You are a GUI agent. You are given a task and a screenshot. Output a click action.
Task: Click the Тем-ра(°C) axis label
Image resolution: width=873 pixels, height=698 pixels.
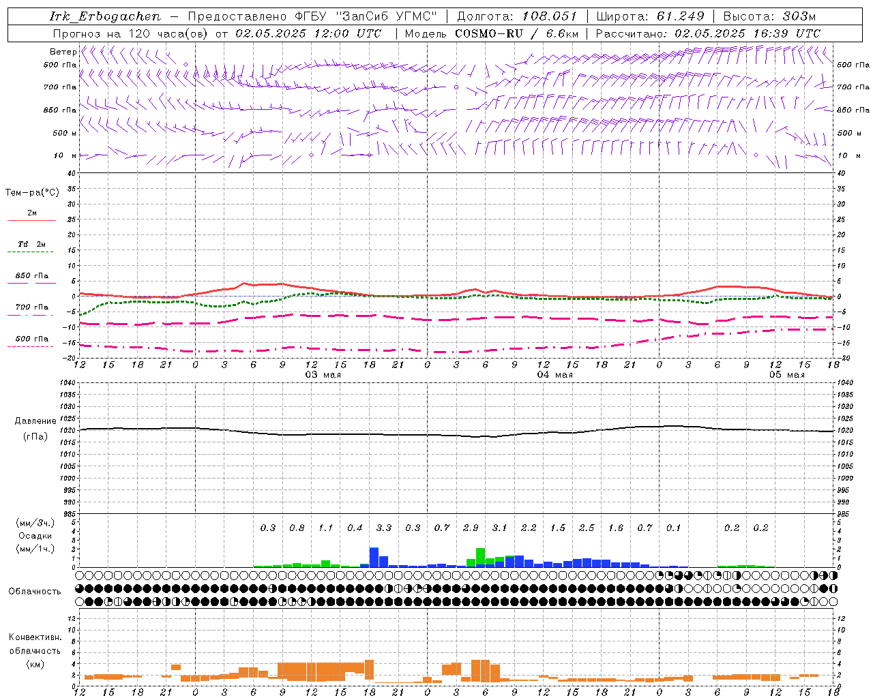(32, 193)
